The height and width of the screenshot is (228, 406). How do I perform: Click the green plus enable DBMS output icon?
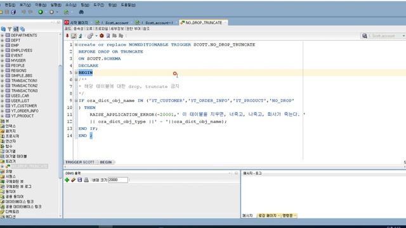67,180
